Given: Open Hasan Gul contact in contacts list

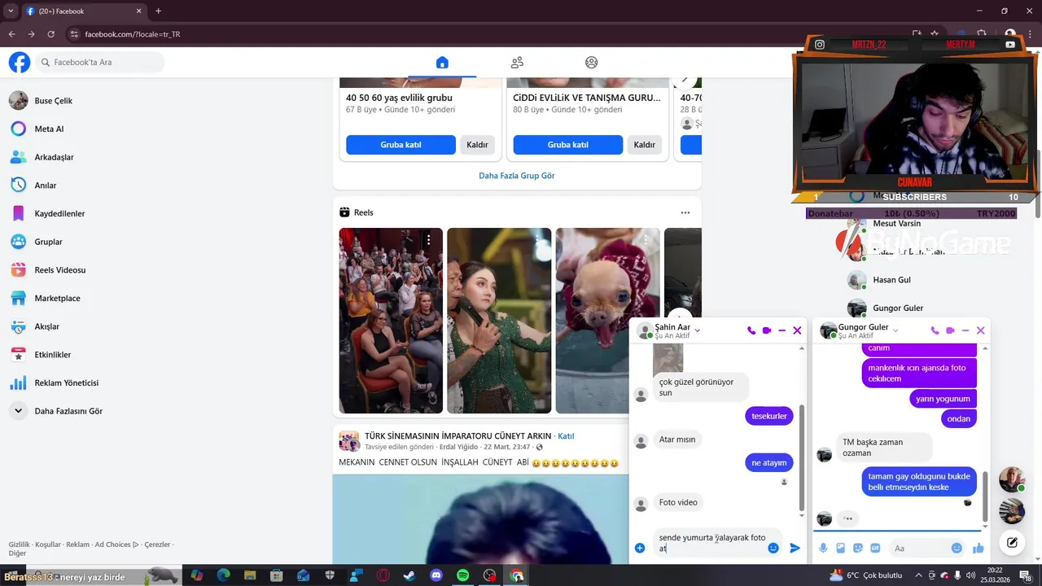Looking at the screenshot, I should tap(892, 280).
